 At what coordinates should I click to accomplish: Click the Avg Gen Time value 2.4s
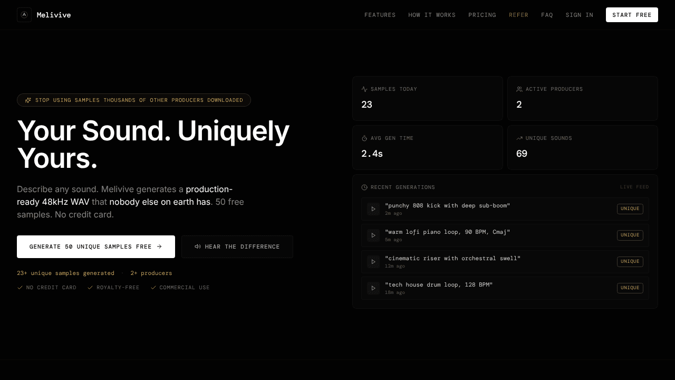372,154
